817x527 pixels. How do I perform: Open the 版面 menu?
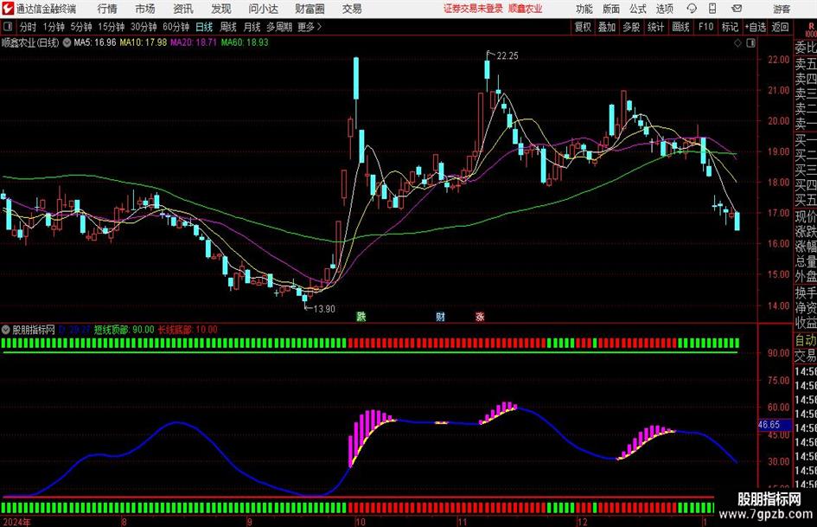click(611, 9)
